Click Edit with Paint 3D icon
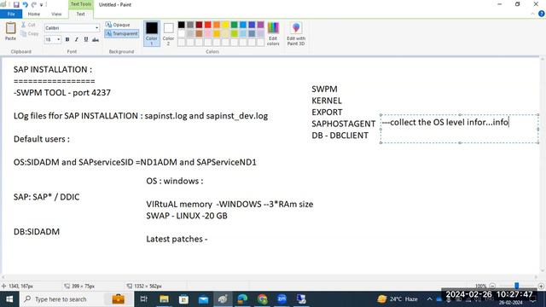The image size is (546, 307). [x=296, y=33]
